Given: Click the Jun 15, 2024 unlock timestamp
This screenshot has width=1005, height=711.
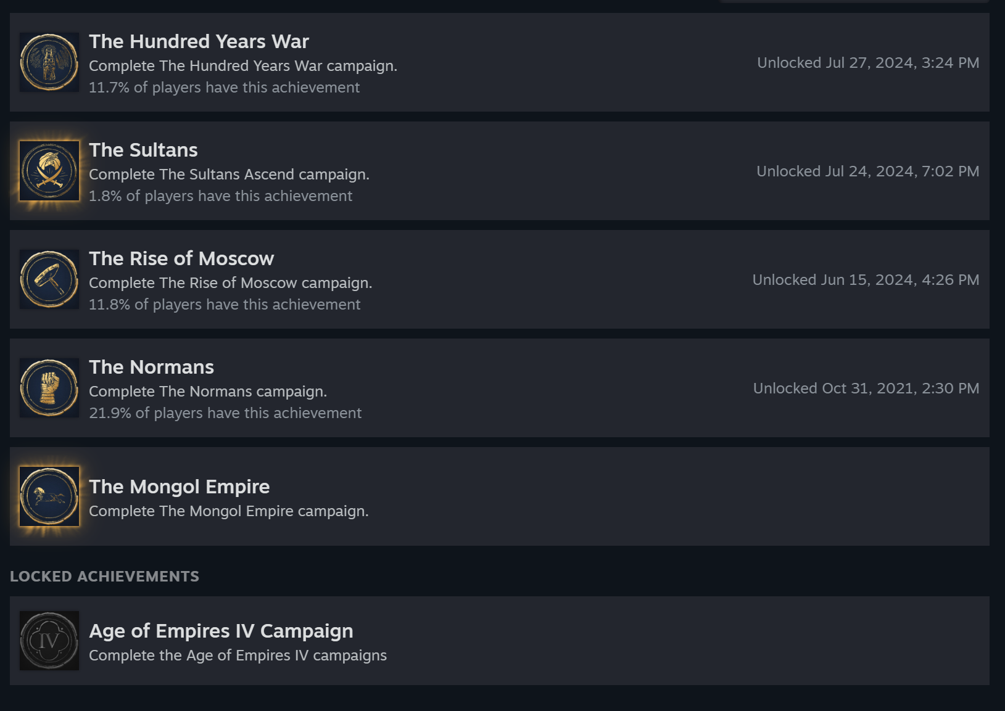Looking at the screenshot, I should (865, 280).
